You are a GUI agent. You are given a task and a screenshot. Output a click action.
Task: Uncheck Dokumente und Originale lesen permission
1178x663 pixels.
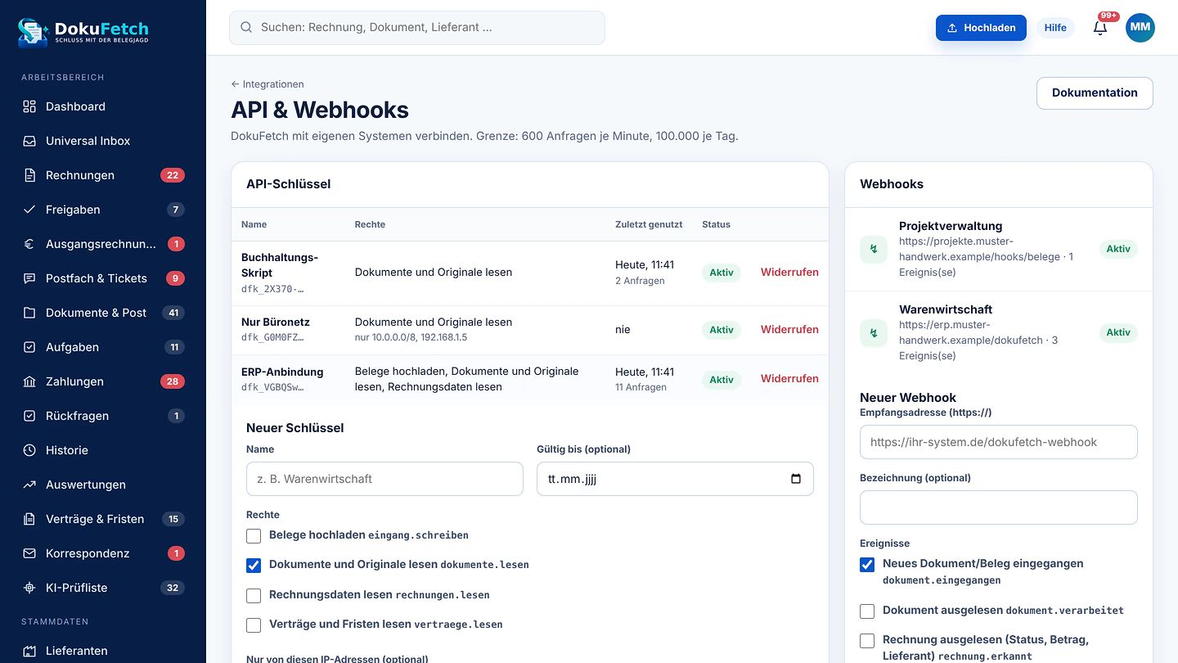pos(254,566)
